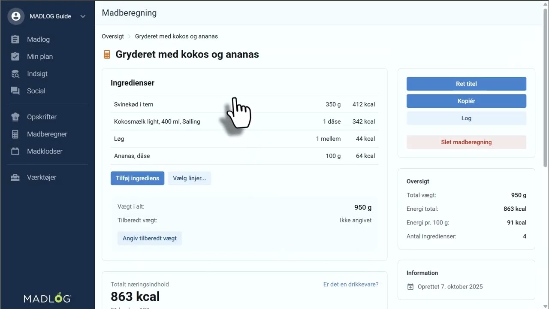The width and height of the screenshot is (549, 309).
Task: Delete with Slet madberegning button
Action: coord(466,142)
